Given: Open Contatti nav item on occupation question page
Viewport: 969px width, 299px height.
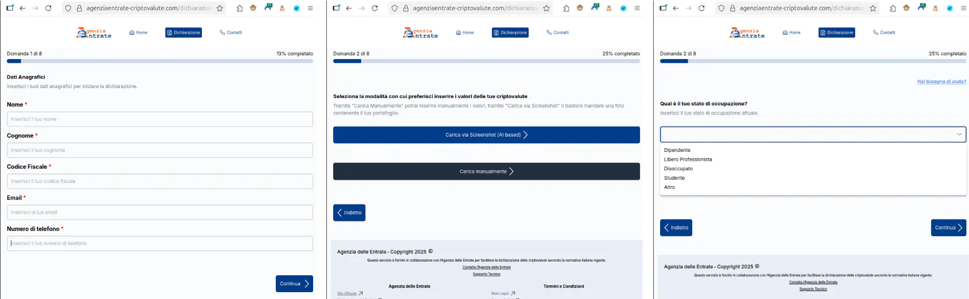Looking at the screenshot, I should [884, 33].
